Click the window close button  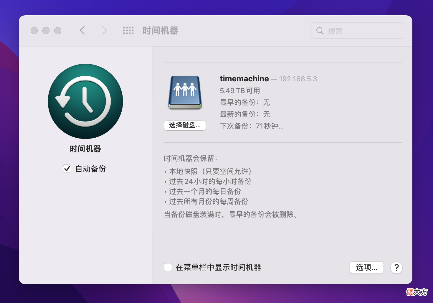(x=34, y=31)
